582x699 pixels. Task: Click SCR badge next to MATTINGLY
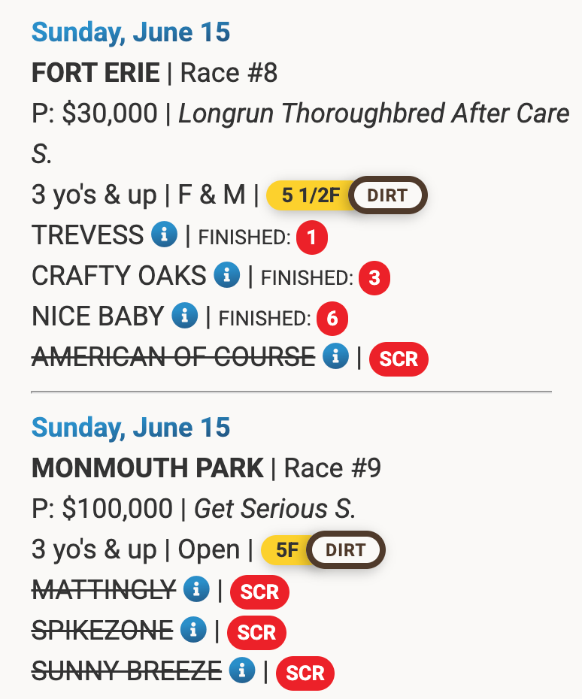tap(259, 592)
